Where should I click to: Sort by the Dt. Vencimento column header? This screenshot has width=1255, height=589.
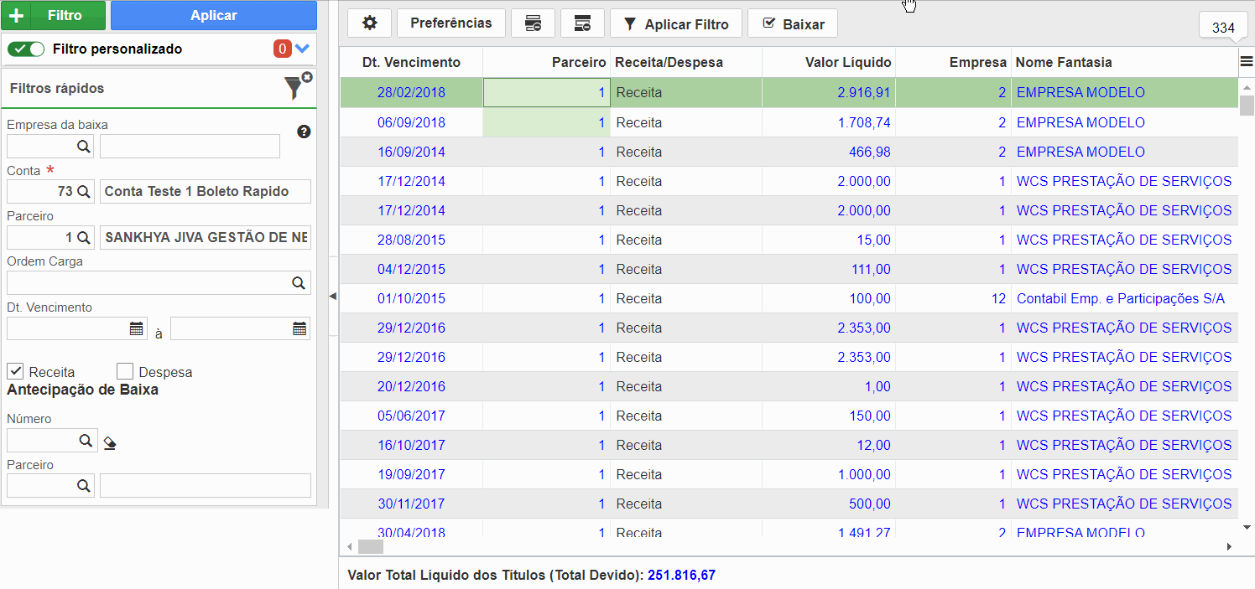pyautogui.click(x=411, y=62)
